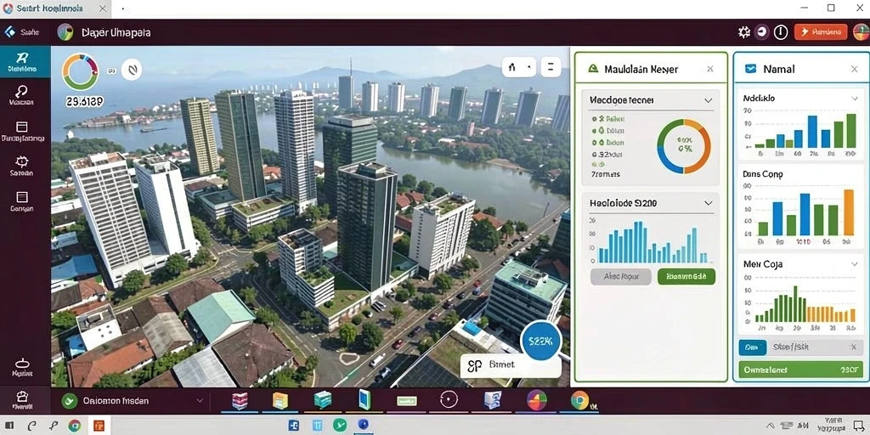Toggle the dark circle switch in top bar
The width and height of the screenshot is (870, 435).
(762, 32)
